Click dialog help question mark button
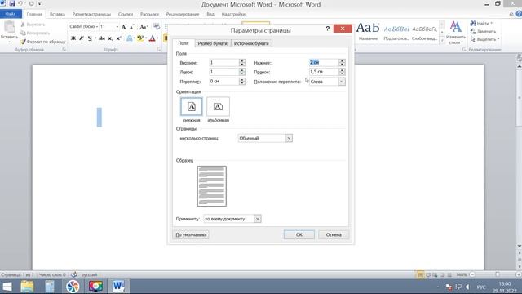The width and height of the screenshot is (522, 294). click(328, 29)
